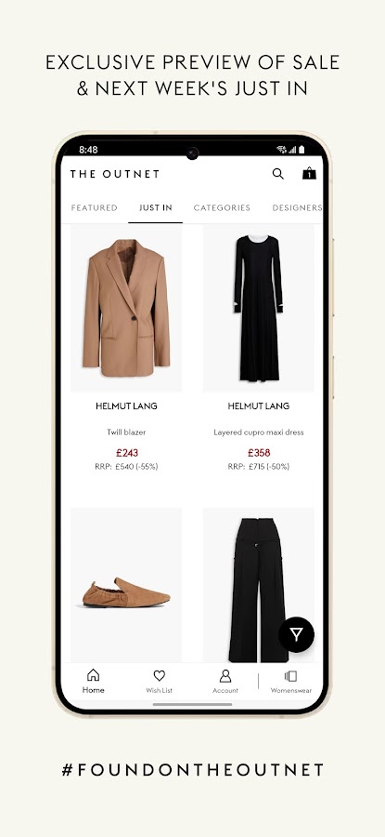385x837 pixels.
Task: Open the black maxi dress image
Action: click(259, 309)
